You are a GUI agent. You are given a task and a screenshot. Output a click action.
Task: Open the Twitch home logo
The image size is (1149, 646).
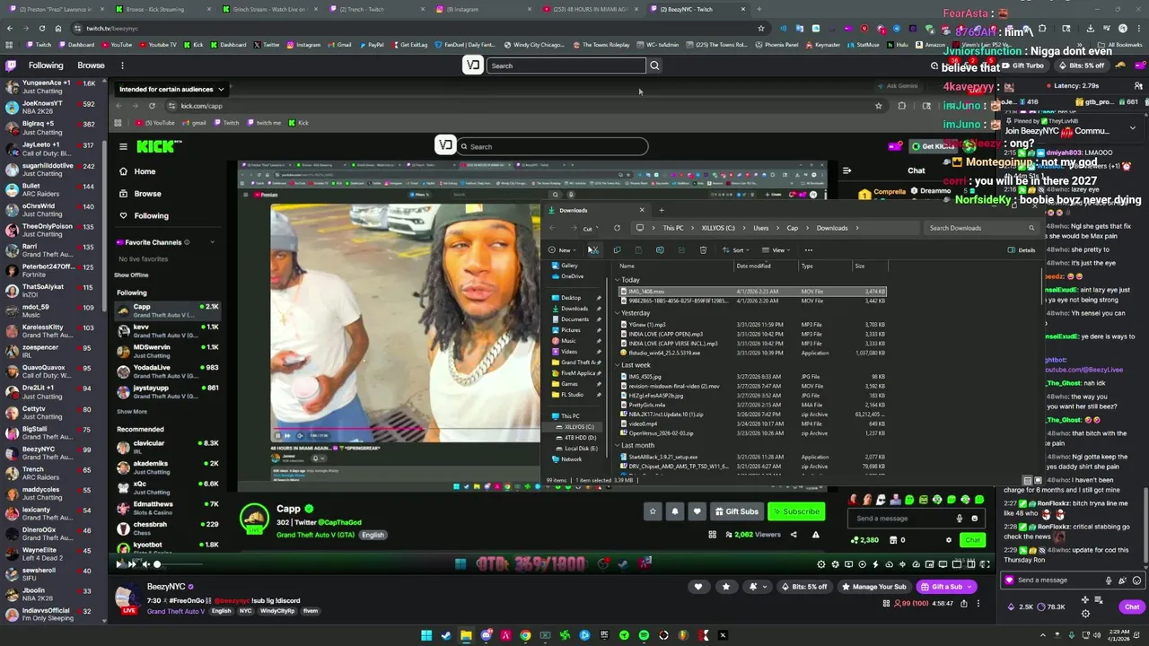(11, 65)
